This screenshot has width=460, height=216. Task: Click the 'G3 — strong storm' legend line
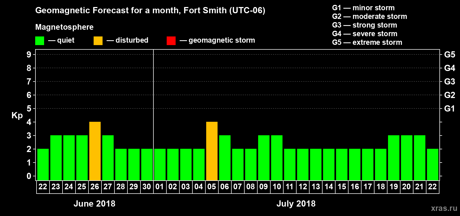364,25
